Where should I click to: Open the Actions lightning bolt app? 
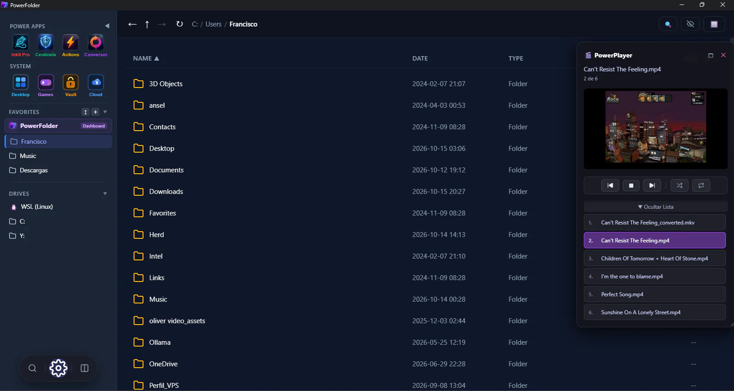[71, 46]
